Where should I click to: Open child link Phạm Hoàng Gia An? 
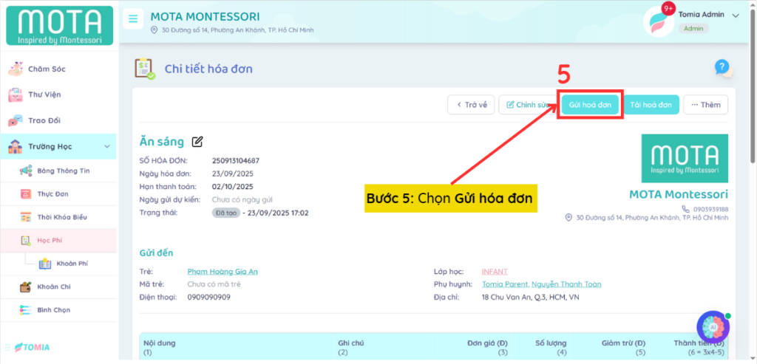(223, 272)
